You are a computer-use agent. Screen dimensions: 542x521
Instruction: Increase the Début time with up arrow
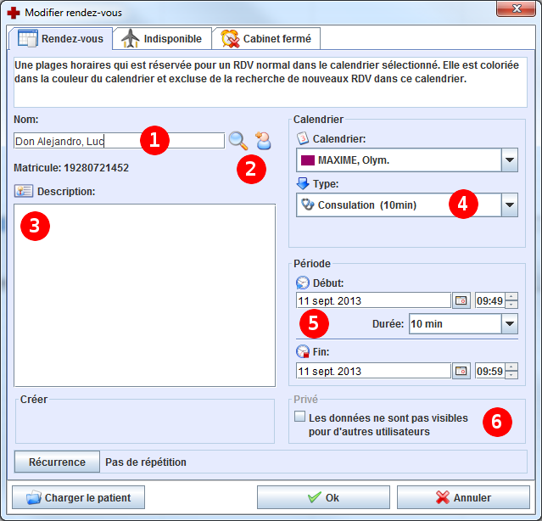[511, 296]
